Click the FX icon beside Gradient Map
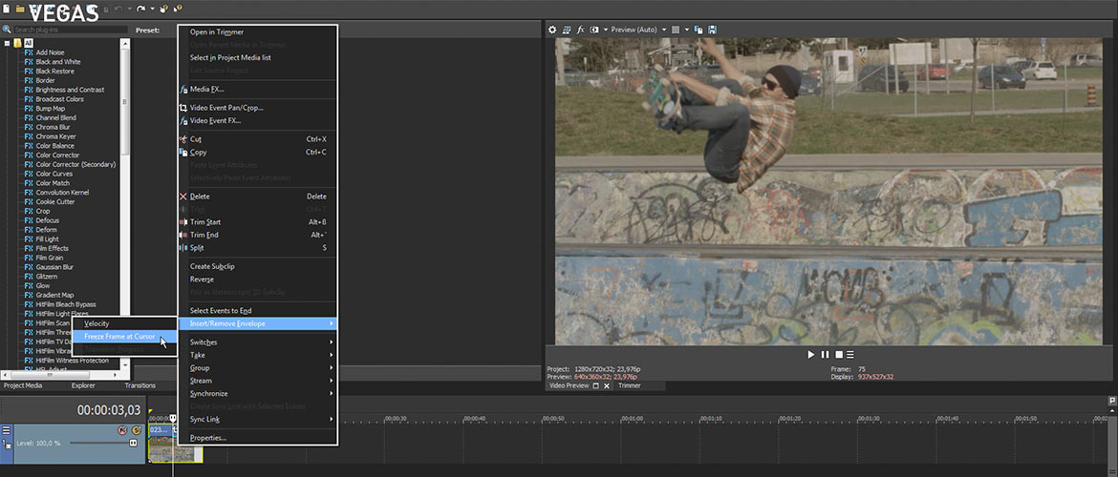 [x=30, y=295]
